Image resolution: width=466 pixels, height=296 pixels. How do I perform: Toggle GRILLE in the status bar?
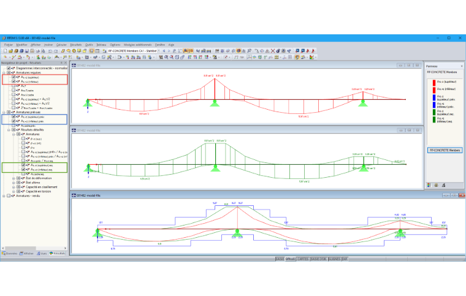point(290,259)
